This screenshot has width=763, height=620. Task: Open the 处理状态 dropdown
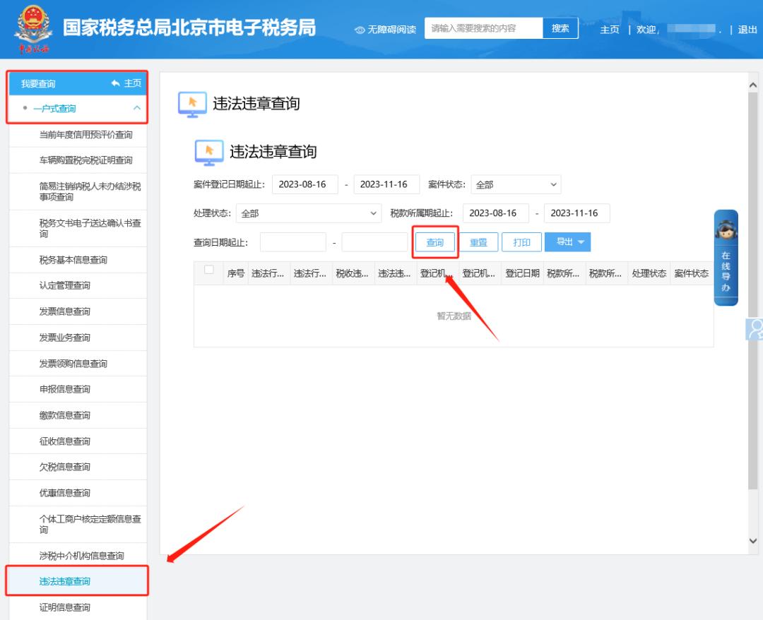point(309,213)
